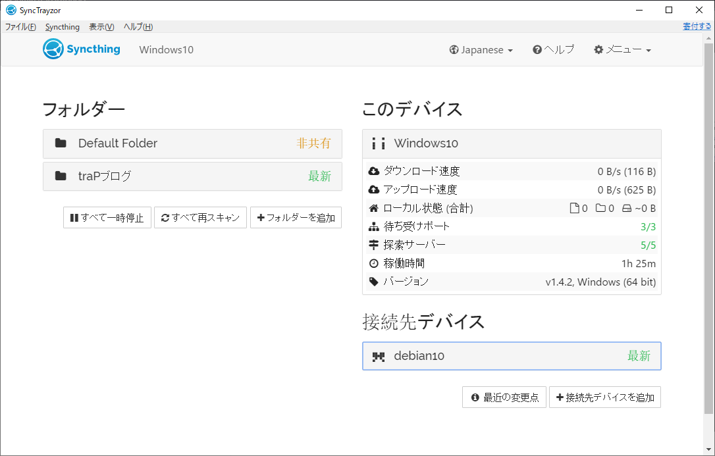Open the ヘルプ(H) menu in menu bar
The width and height of the screenshot is (715, 456).
tap(138, 27)
